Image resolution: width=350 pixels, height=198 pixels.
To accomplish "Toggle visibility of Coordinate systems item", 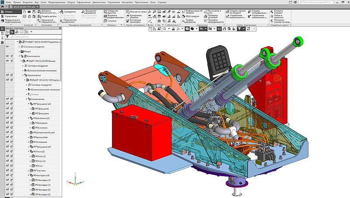I will pos(7,46).
